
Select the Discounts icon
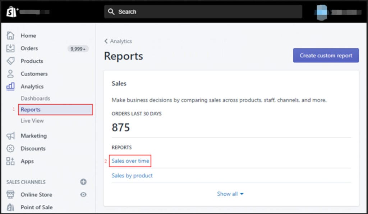[x=11, y=148]
